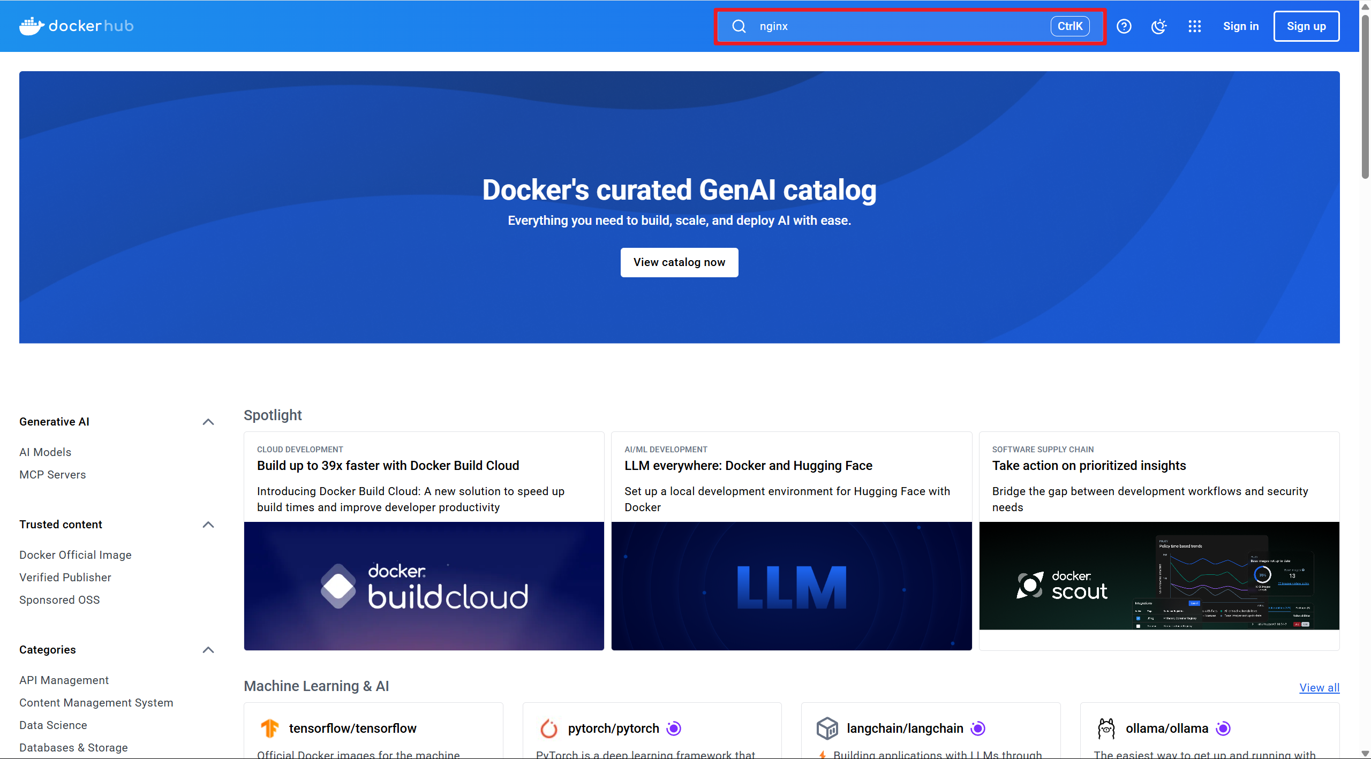Collapse the Trusted content section

[208, 525]
